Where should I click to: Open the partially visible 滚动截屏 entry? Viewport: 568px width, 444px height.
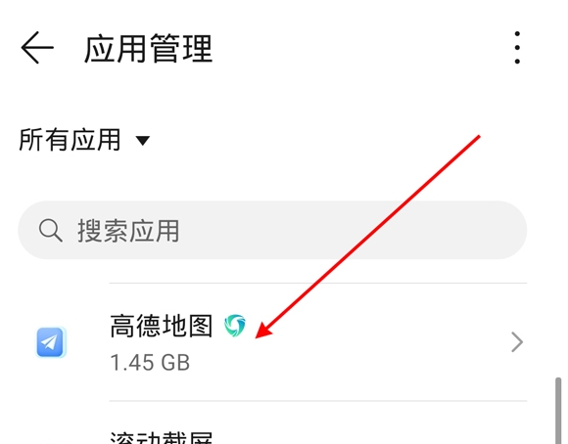162,437
